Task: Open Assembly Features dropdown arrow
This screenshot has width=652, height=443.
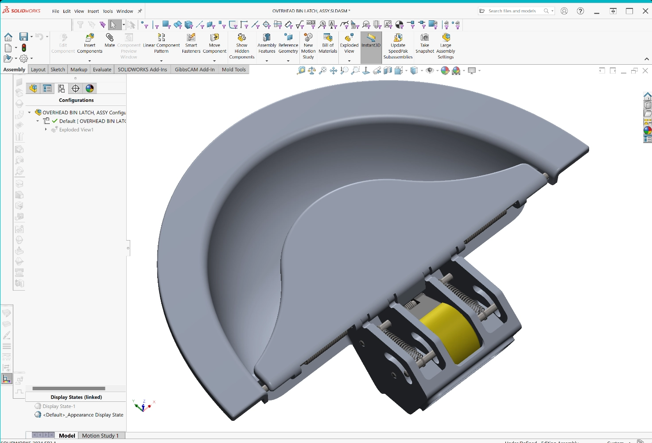Action: (x=267, y=61)
